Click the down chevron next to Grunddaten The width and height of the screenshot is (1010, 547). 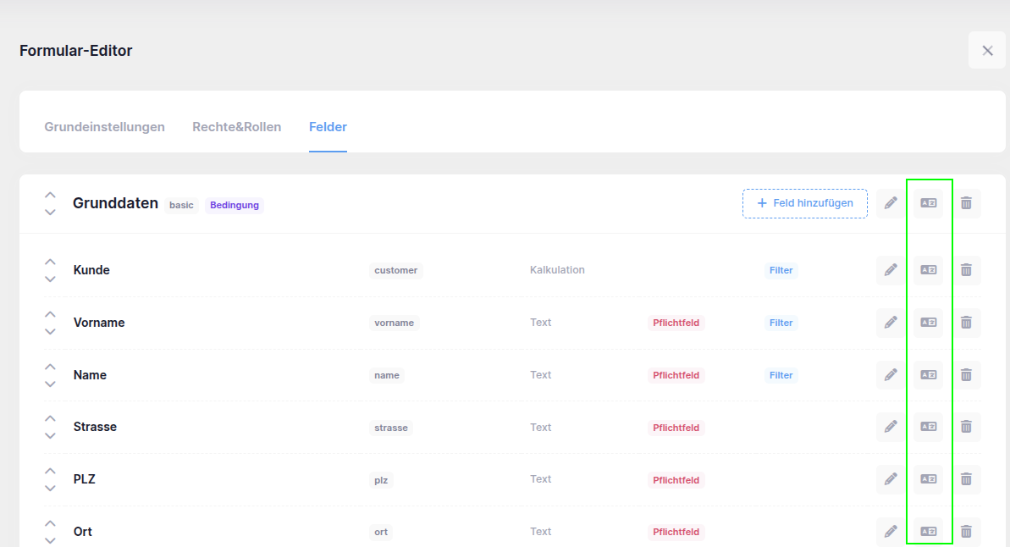(x=50, y=212)
